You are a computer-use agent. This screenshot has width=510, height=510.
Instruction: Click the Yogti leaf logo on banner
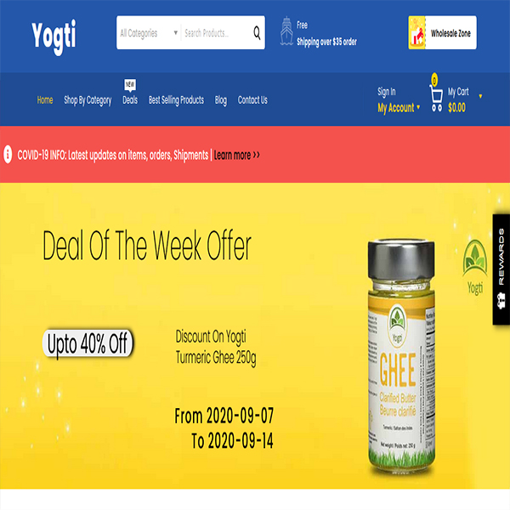coord(475,267)
